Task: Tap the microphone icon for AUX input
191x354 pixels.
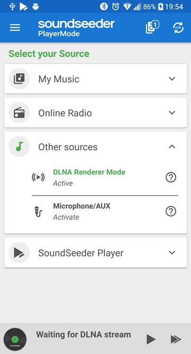Action: [38, 212]
